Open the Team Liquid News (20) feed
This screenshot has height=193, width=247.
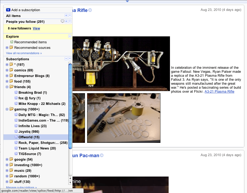click(x=37, y=148)
